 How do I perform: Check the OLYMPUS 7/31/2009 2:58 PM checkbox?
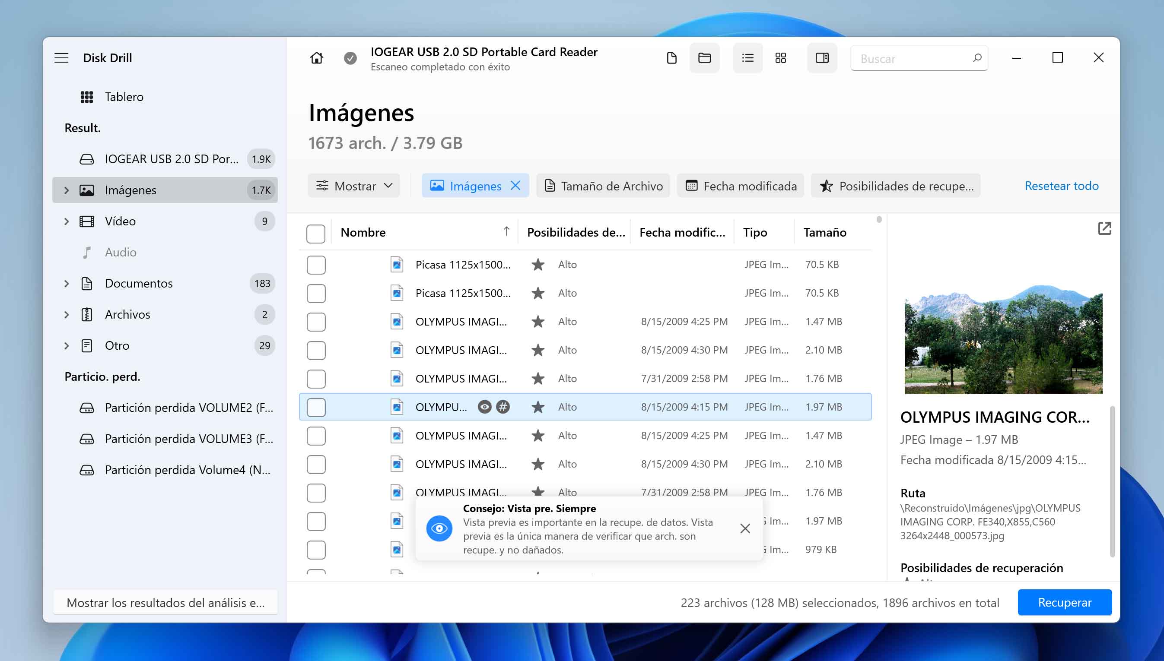[x=316, y=379]
